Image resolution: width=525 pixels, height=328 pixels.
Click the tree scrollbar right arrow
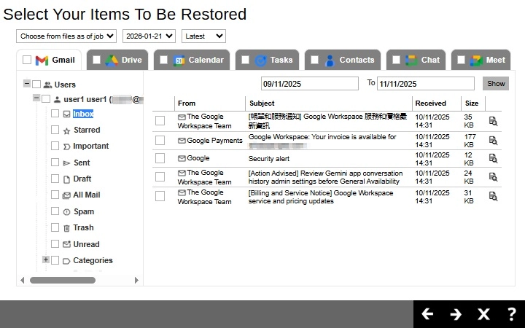136,280
